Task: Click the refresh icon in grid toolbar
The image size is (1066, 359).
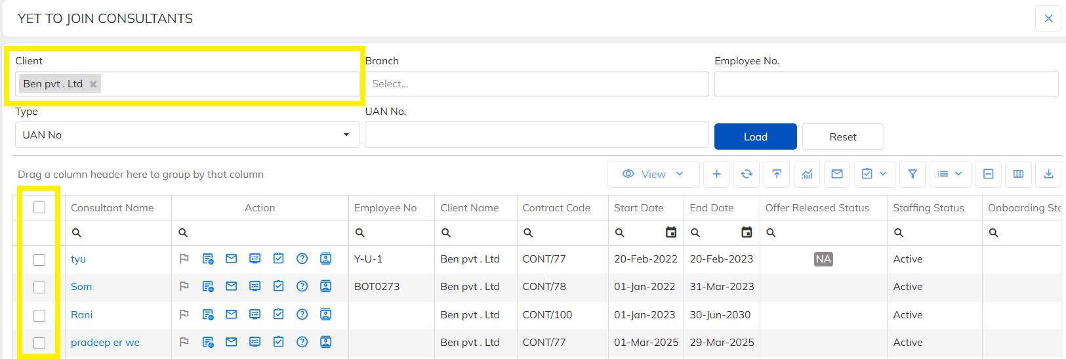Action: (x=747, y=174)
